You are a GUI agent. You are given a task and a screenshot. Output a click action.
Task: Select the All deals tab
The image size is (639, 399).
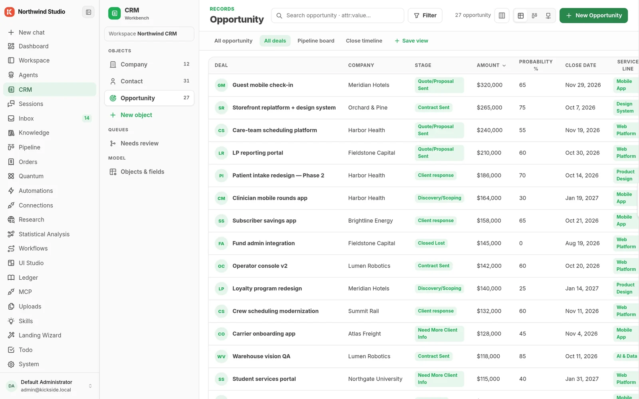275,41
